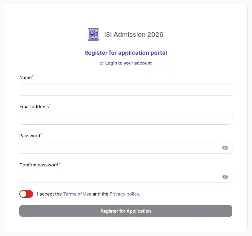
Task: Enable the accept terms toggle switch
Action: pyautogui.click(x=26, y=194)
